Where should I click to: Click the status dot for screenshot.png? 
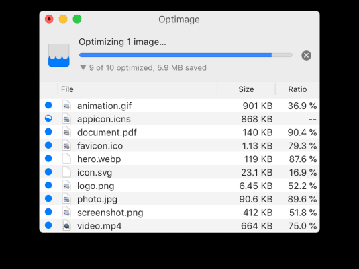[48, 212]
